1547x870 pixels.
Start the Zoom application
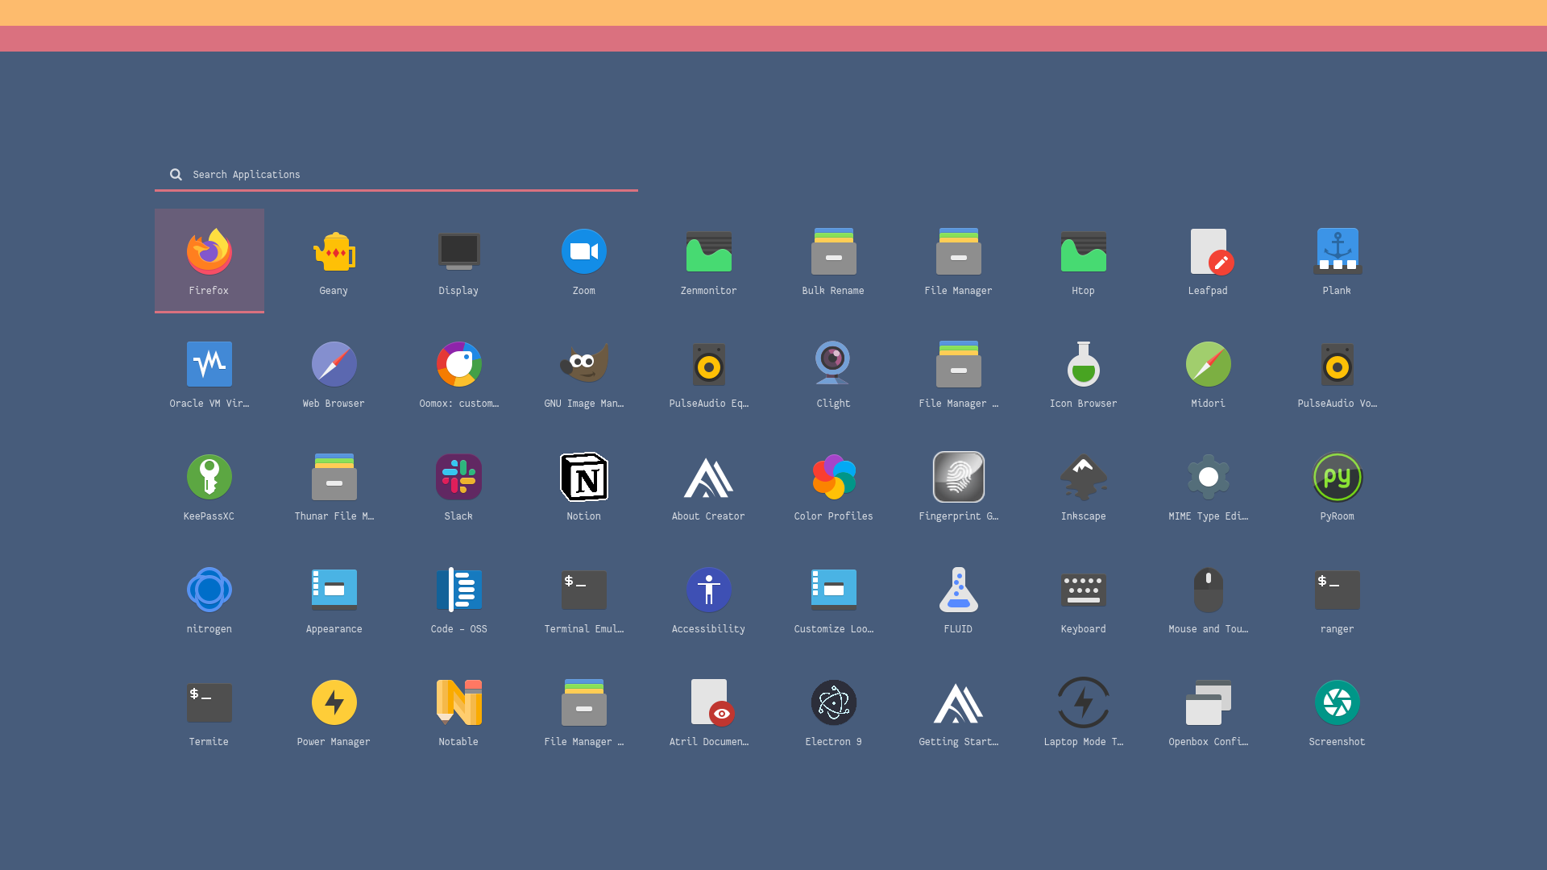click(x=583, y=259)
